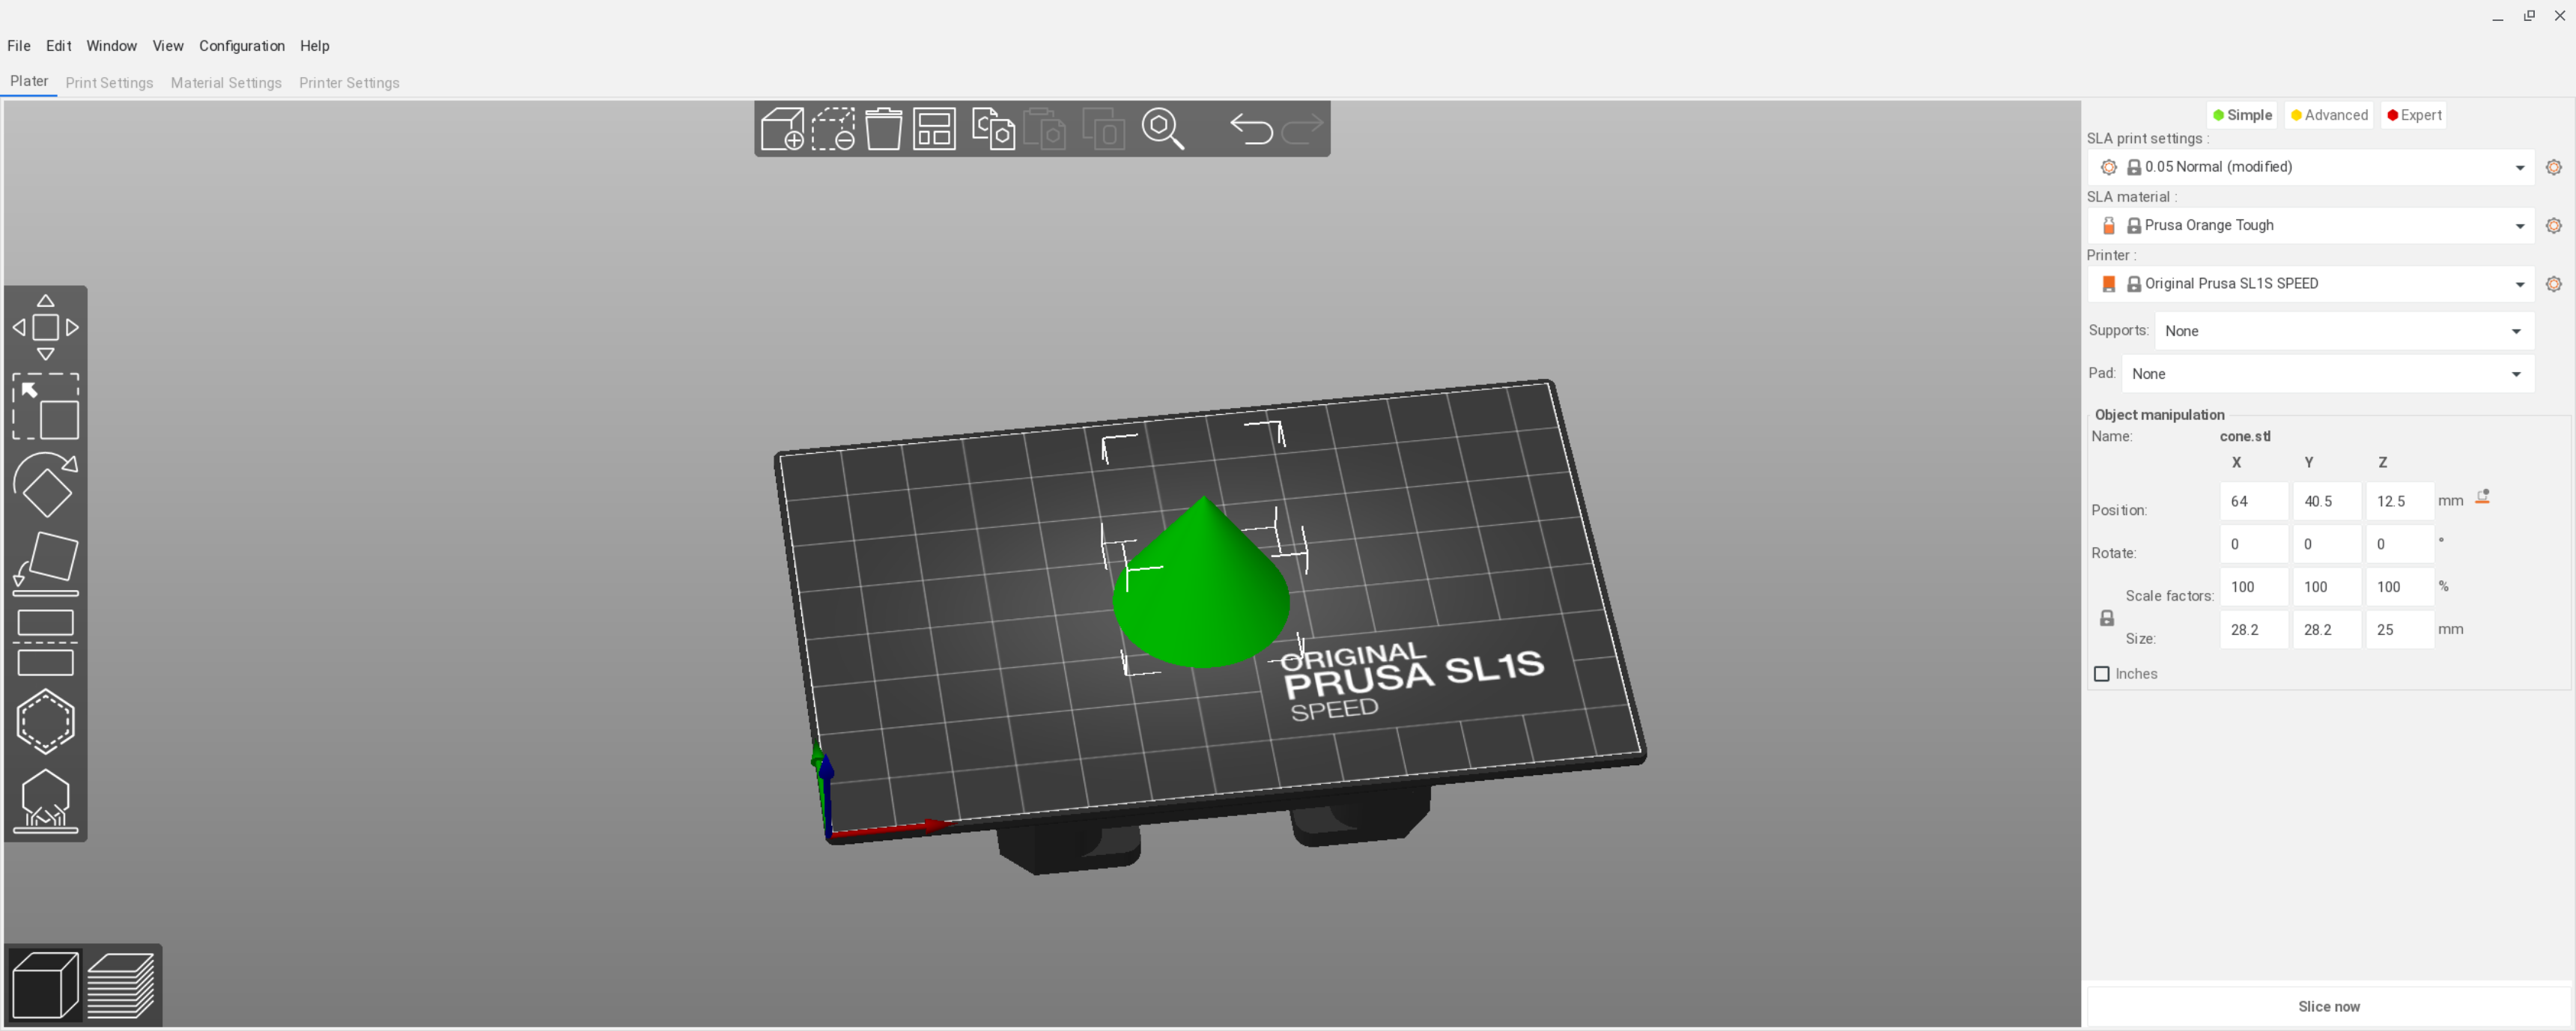Click the Arrange objects icon

click(935, 129)
